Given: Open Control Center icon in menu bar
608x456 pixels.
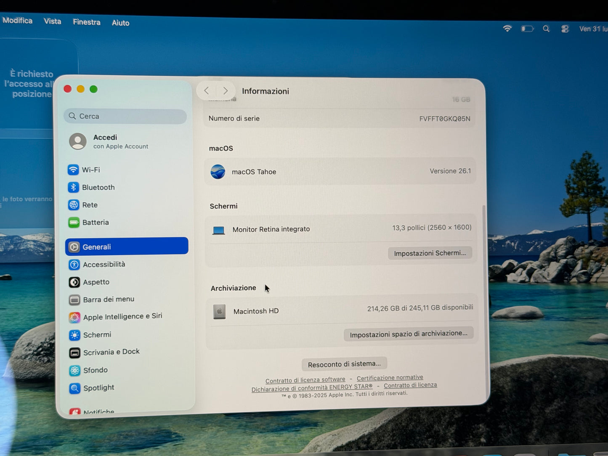Looking at the screenshot, I should point(565,29).
